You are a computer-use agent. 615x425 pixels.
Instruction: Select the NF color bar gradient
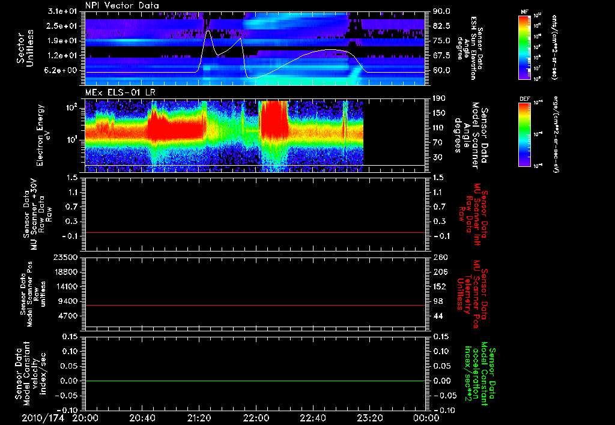(525, 47)
